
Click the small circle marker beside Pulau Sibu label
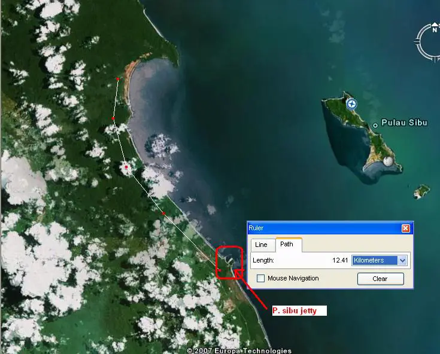tap(375, 126)
